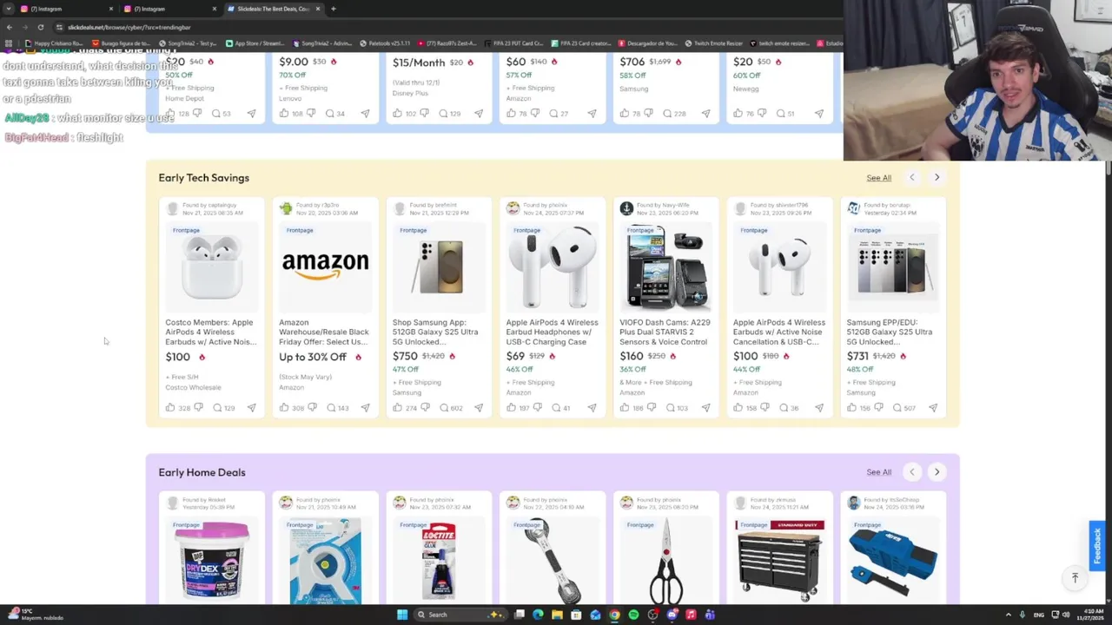Screen dimensions: 1112x625
Task: Share the $20 Newegg deal
Action: click(x=818, y=113)
